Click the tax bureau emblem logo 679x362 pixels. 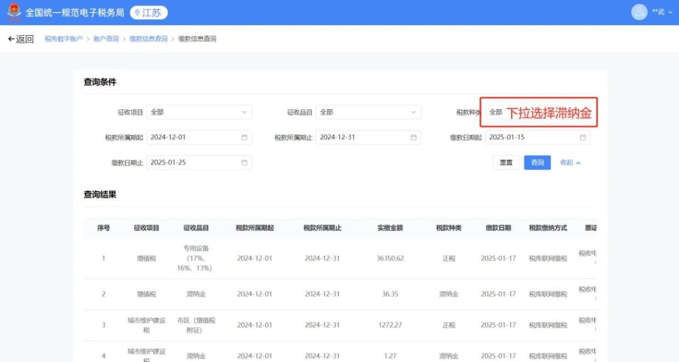click(14, 13)
